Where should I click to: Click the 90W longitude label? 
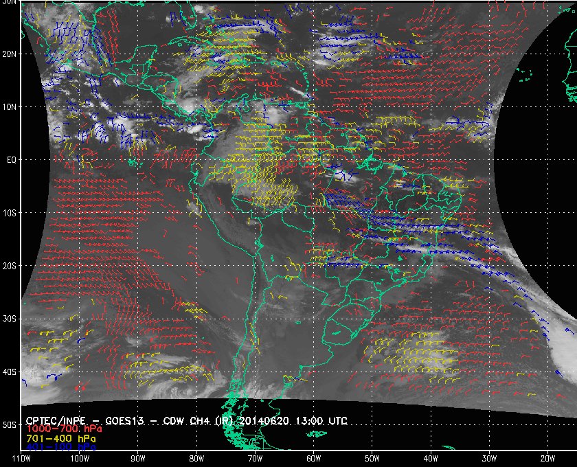(x=138, y=458)
